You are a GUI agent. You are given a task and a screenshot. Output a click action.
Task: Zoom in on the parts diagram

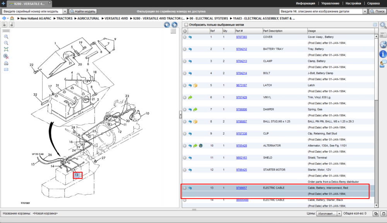[6, 37]
